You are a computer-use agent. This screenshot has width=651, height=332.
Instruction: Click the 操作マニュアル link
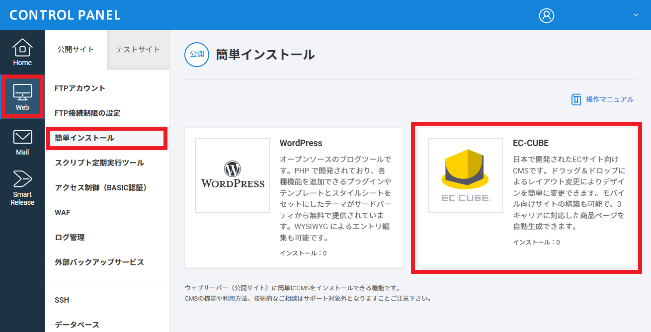click(x=609, y=99)
